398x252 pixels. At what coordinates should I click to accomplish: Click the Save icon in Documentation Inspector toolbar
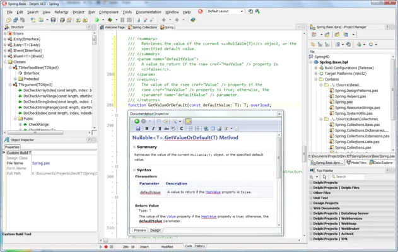(x=138, y=129)
